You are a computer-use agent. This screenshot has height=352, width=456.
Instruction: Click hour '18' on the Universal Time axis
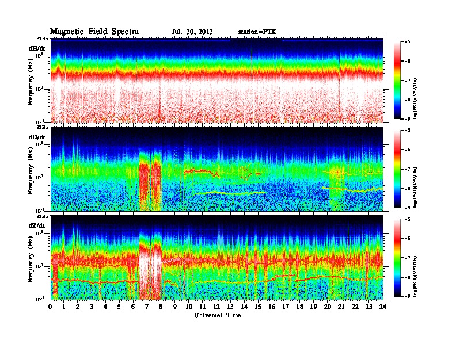(299, 307)
